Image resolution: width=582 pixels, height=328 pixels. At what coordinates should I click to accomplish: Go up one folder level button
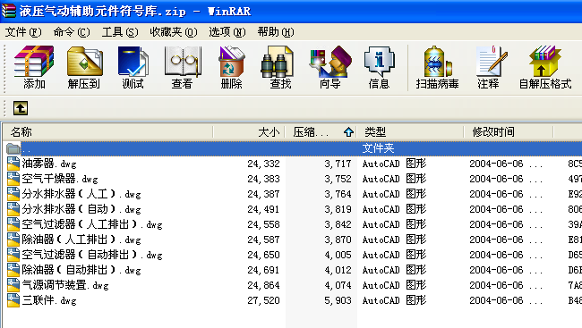coord(21,108)
